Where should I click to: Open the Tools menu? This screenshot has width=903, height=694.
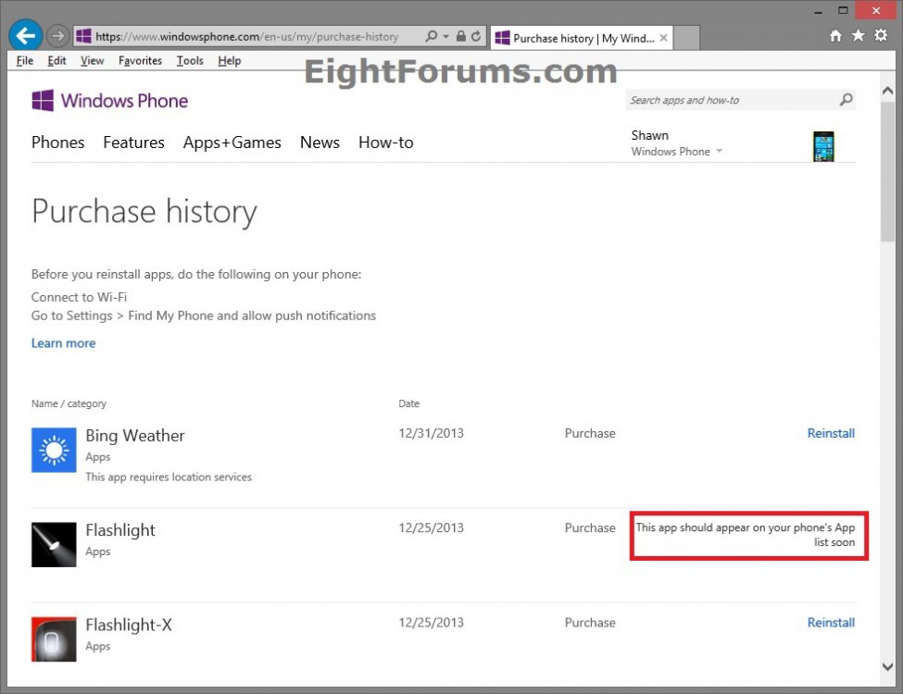pos(190,60)
